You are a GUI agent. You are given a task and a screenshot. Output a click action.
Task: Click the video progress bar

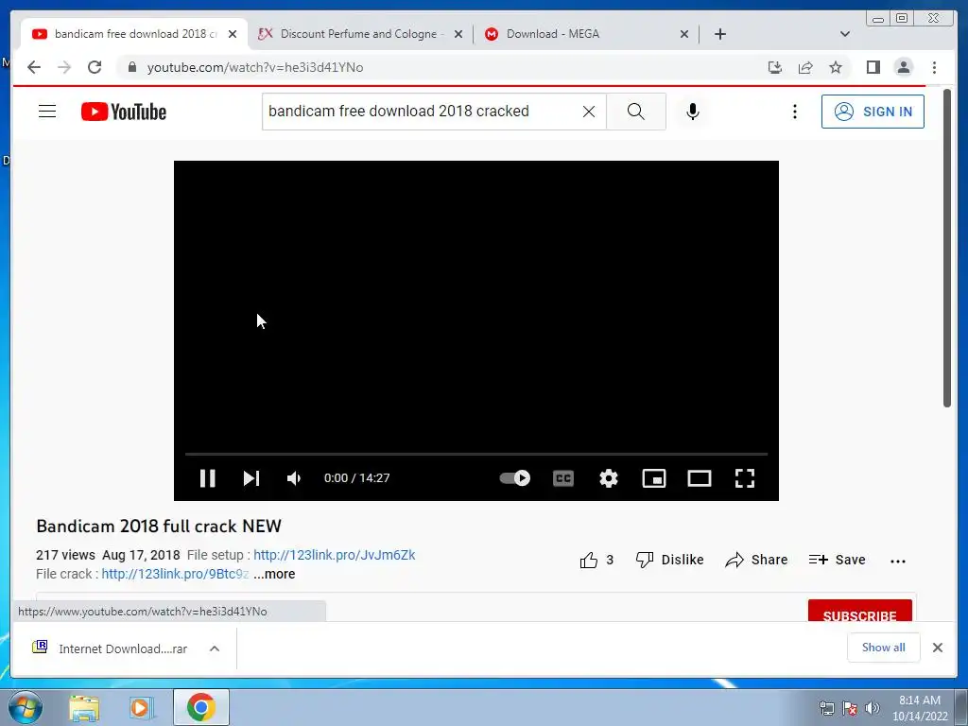pos(476,454)
